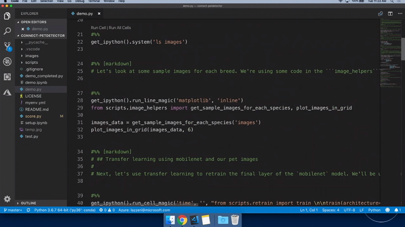The image size is (405, 227).
Task: Click the Run Cell code lens link
Action: point(98,28)
